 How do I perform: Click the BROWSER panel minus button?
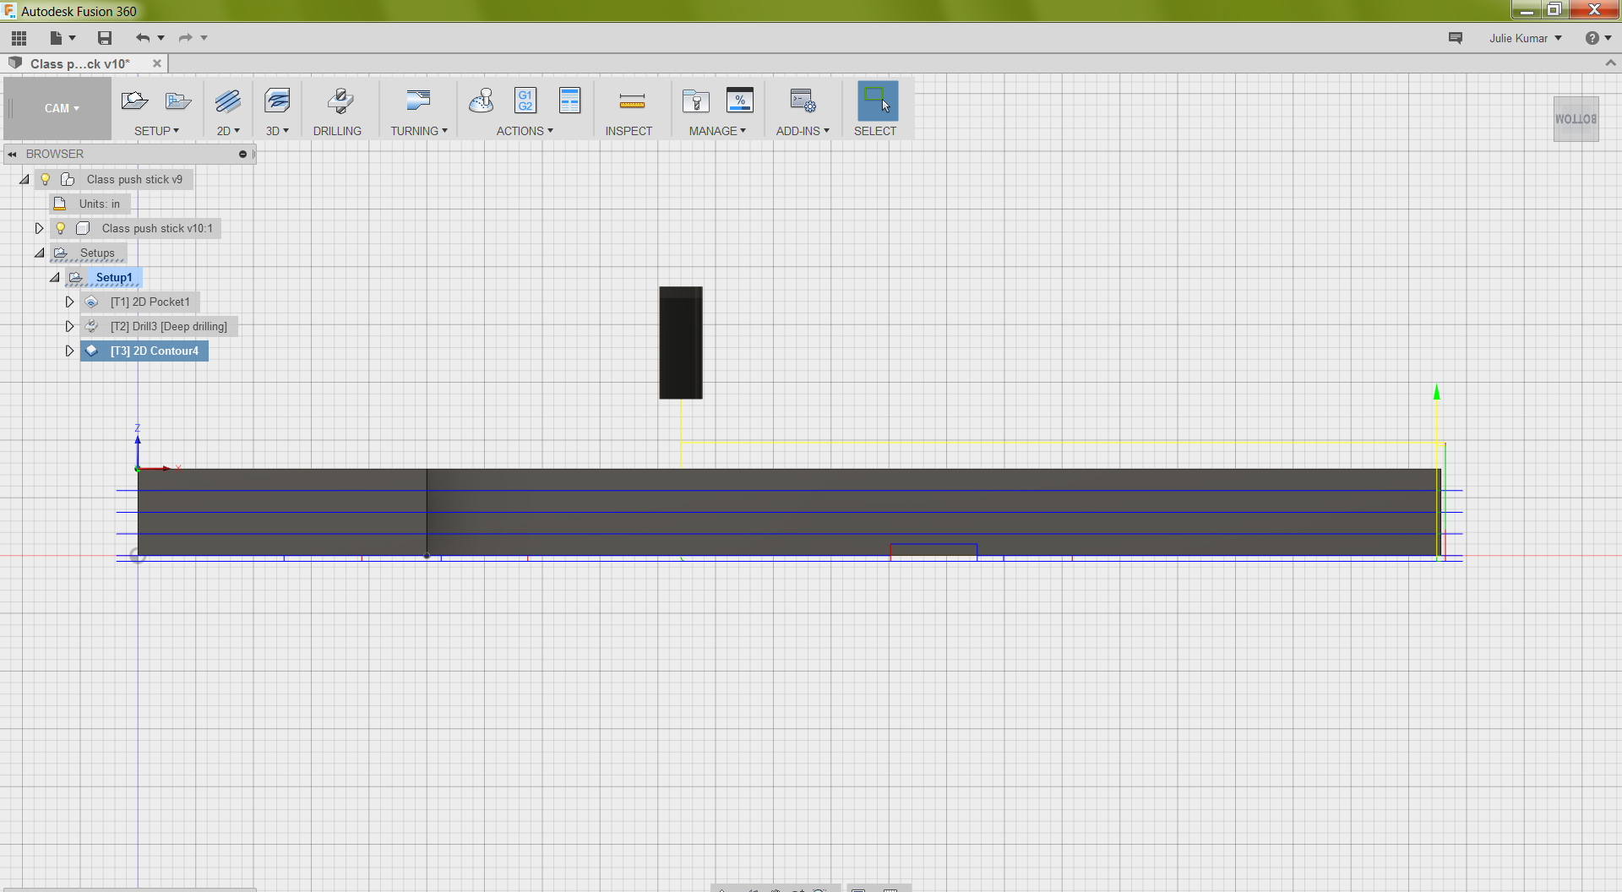(x=242, y=154)
